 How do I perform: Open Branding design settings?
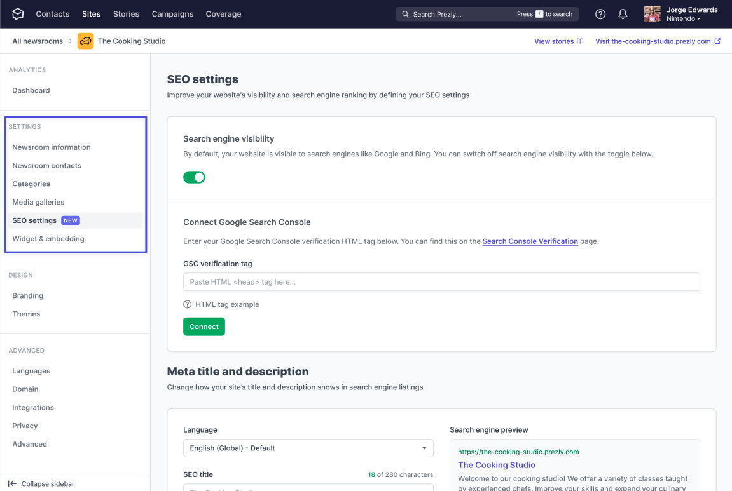point(27,295)
